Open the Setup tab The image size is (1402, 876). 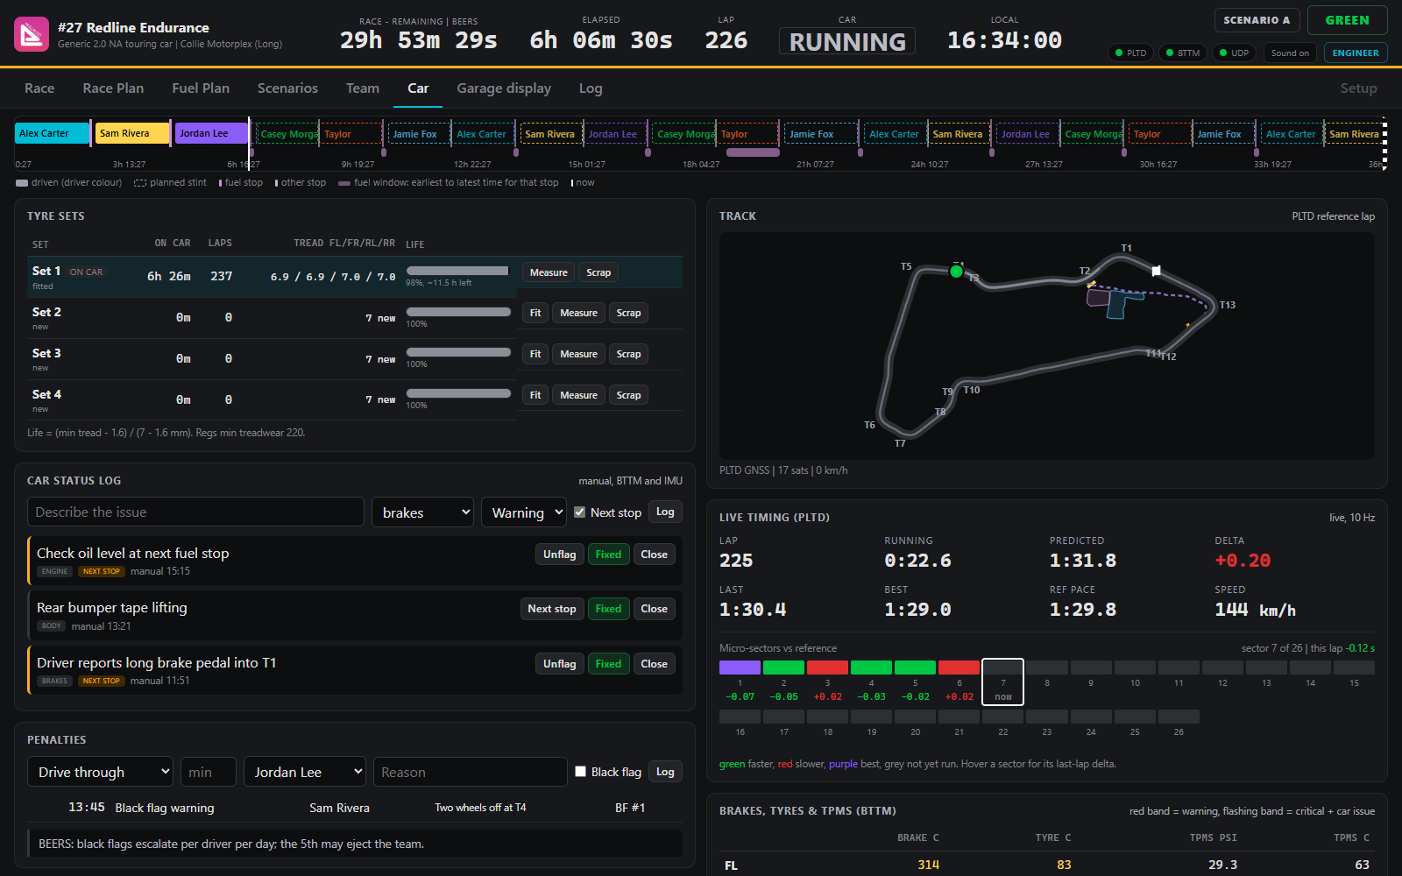[1358, 88]
